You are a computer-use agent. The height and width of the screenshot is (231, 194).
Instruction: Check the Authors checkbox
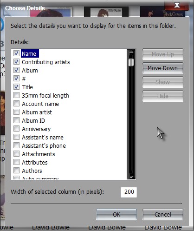tap(16, 171)
